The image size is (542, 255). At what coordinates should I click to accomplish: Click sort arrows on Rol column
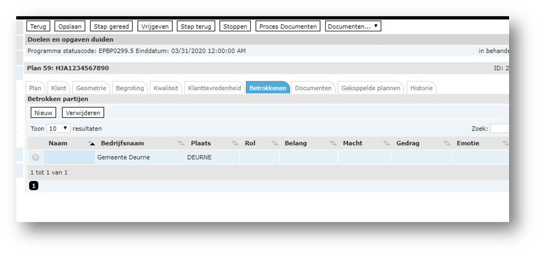pos(275,143)
